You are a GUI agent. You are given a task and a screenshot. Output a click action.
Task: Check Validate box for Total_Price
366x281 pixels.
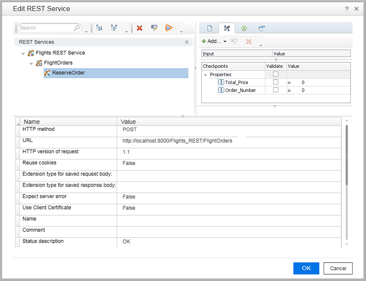tap(275, 82)
